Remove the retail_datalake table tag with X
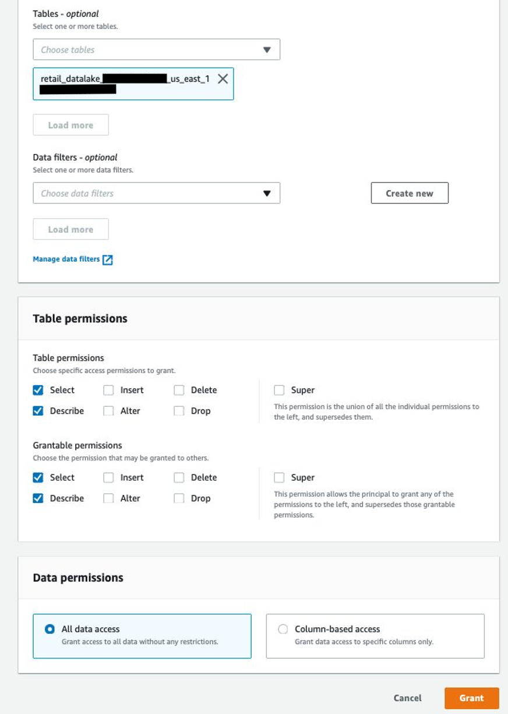Image resolution: width=508 pixels, height=714 pixels. (223, 79)
